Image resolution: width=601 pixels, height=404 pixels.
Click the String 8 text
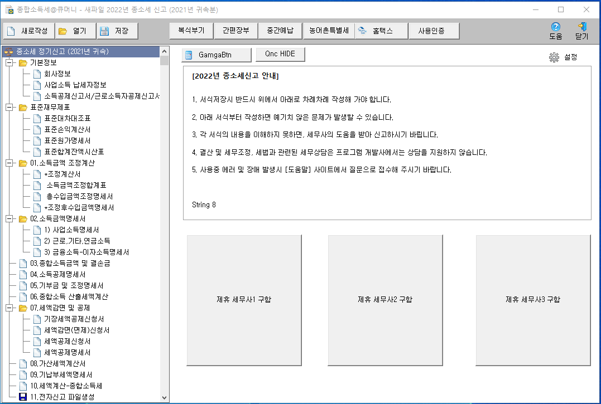click(x=204, y=205)
